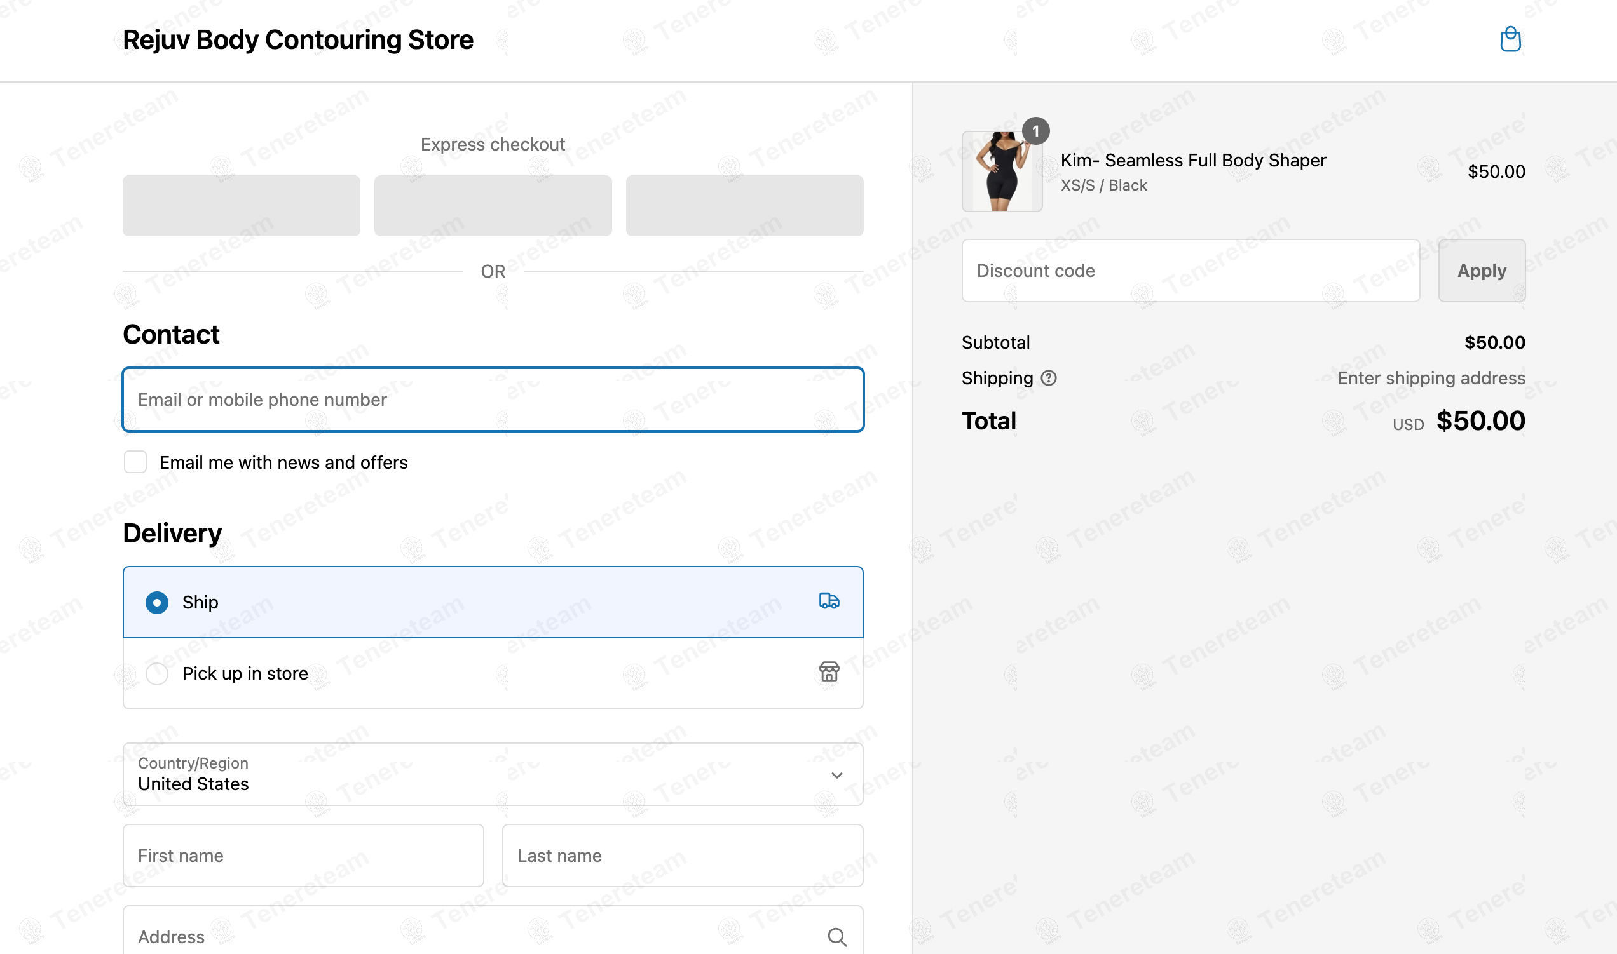Select the Pick up in store option
Viewport: 1617px width, 954px height.
[x=493, y=673]
